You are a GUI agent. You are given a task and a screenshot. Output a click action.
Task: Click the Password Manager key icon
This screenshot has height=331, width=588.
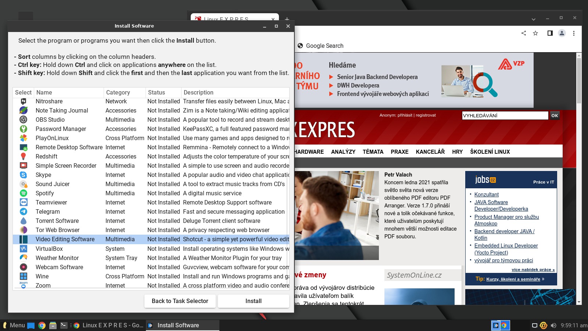(24, 129)
